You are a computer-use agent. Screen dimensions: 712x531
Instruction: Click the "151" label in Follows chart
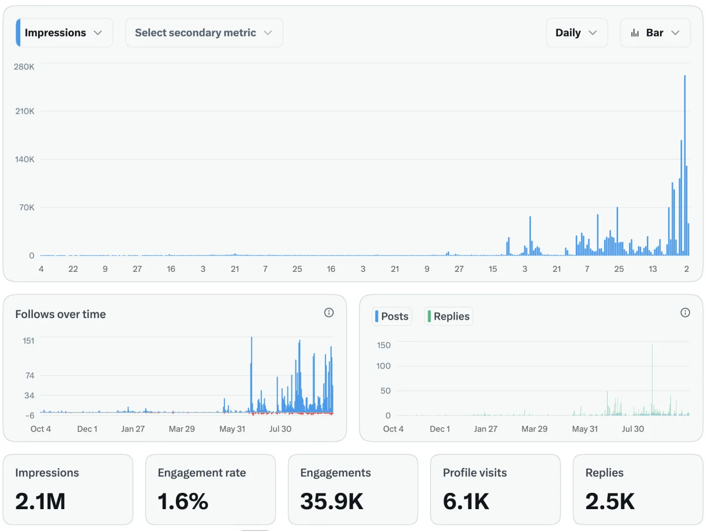point(28,340)
